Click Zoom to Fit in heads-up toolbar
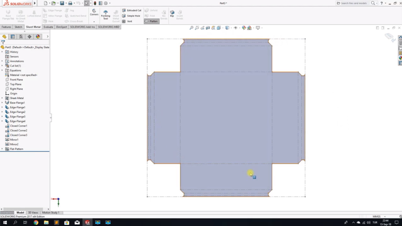The image size is (402, 226). [x=192, y=28]
